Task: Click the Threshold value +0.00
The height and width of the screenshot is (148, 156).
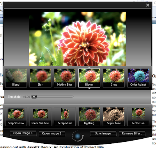Action: [26, 97]
